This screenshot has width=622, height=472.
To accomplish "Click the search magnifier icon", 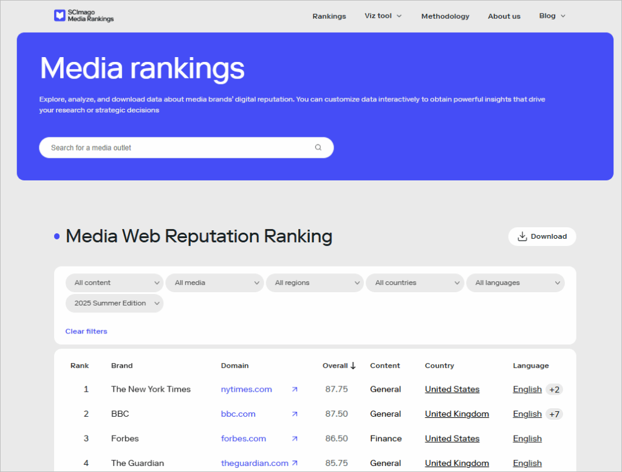I will tap(318, 148).
